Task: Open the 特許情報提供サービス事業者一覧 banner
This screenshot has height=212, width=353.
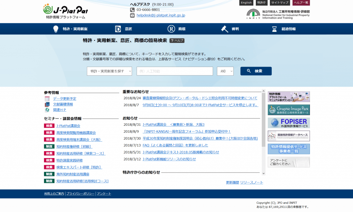Action: click(x=289, y=149)
